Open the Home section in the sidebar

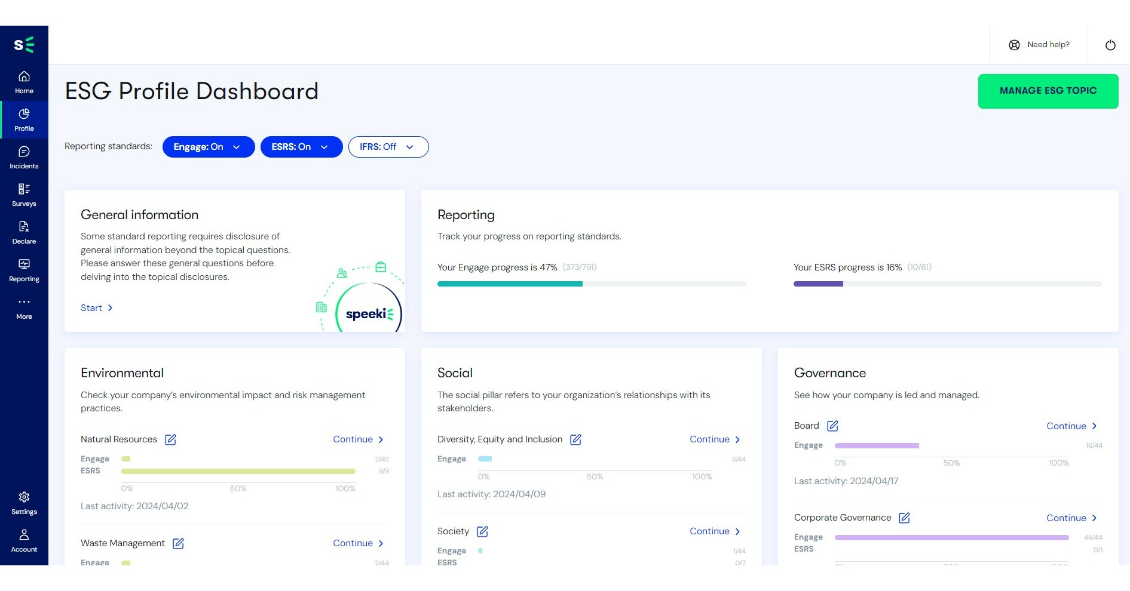click(24, 82)
